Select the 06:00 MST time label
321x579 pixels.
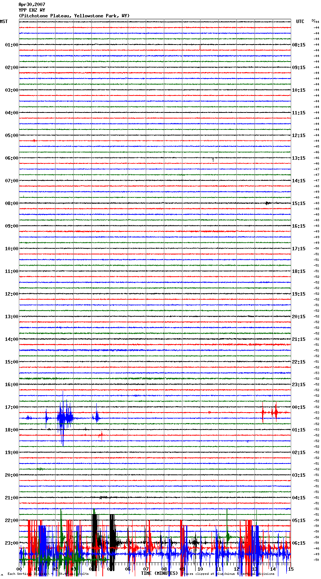click(11, 158)
